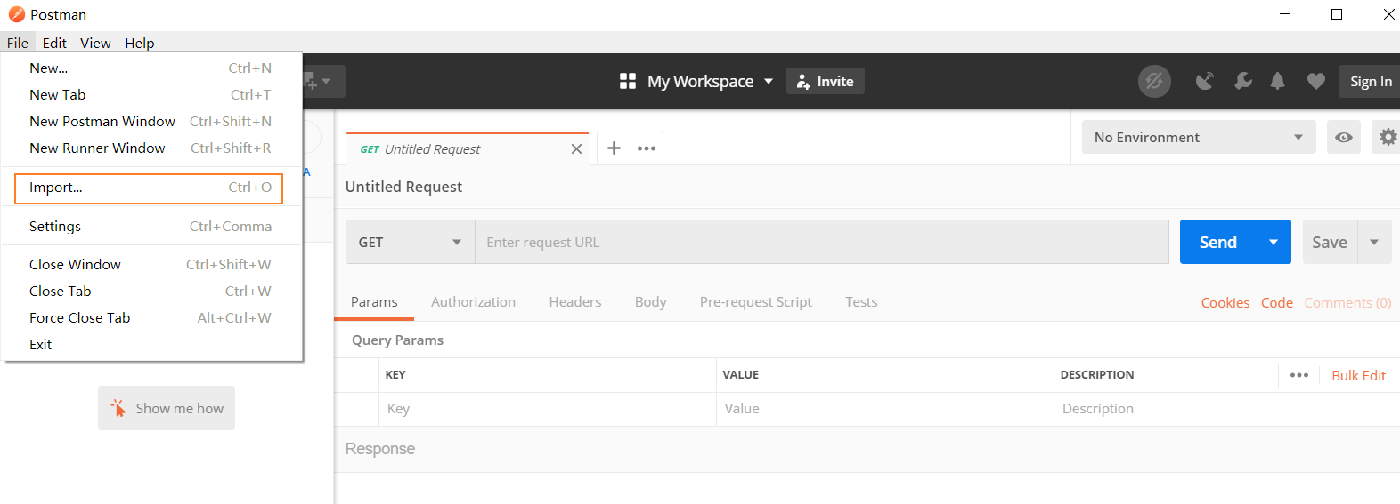Open tab options three dots menu
This screenshot has height=504, width=1400.
point(647,148)
